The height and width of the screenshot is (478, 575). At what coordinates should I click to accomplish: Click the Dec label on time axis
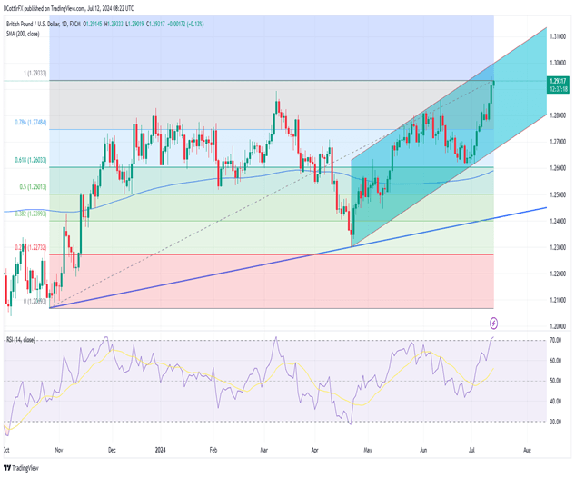[x=114, y=450]
